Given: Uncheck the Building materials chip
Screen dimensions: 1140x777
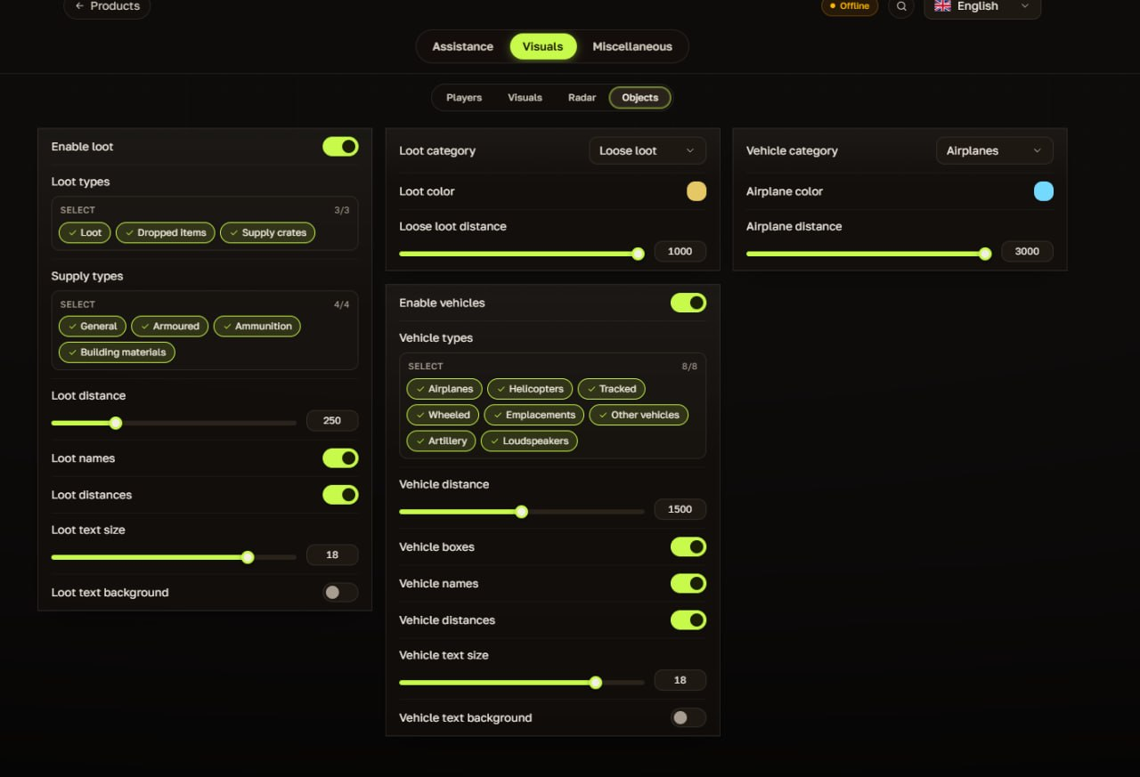Looking at the screenshot, I should (x=117, y=352).
